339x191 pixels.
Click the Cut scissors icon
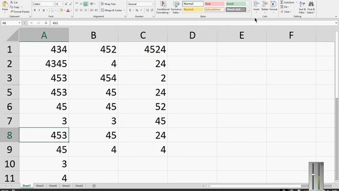tap(12, 2)
